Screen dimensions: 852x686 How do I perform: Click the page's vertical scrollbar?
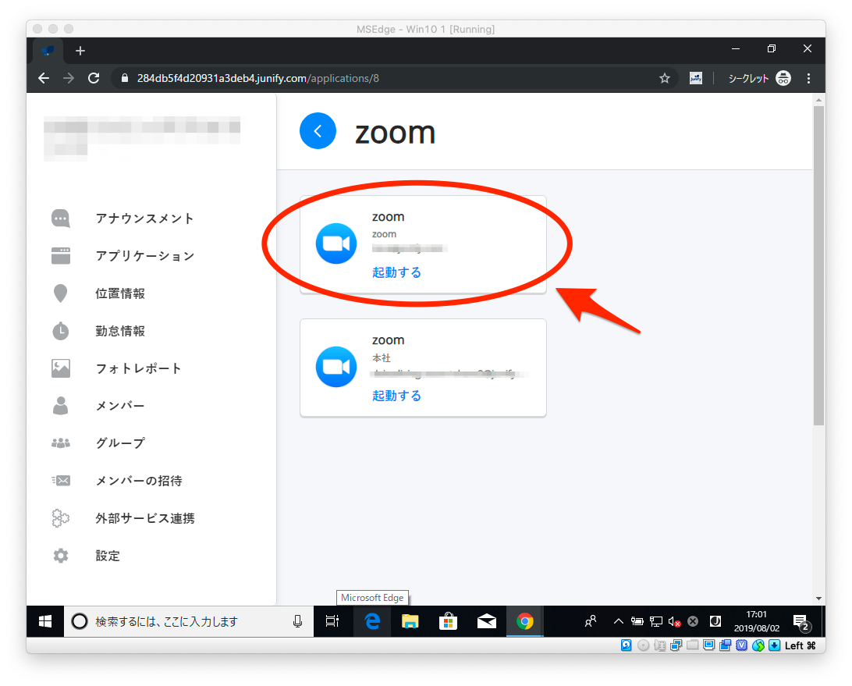click(818, 265)
